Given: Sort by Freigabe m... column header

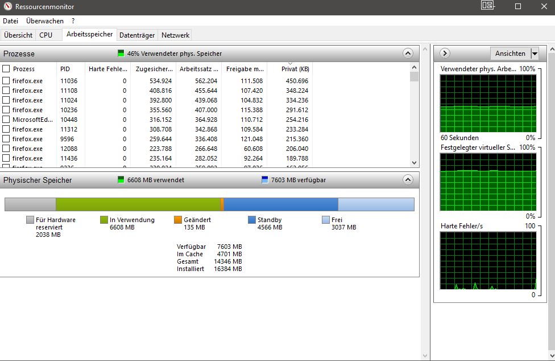Looking at the screenshot, I should pyautogui.click(x=245, y=69).
